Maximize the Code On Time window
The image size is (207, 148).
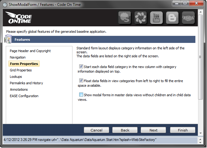tap(185, 3)
